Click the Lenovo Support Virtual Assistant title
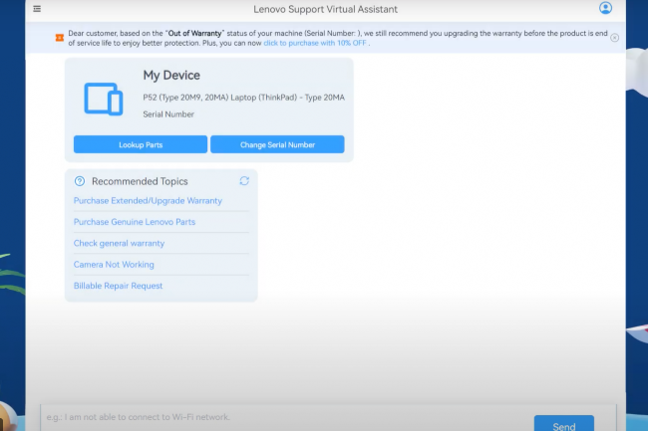The width and height of the screenshot is (648, 431). pyautogui.click(x=323, y=9)
